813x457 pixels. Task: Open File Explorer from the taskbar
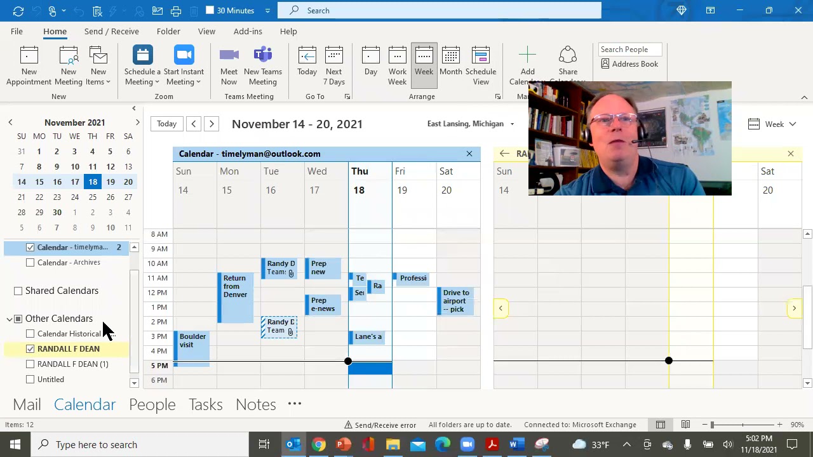tap(393, 444)
